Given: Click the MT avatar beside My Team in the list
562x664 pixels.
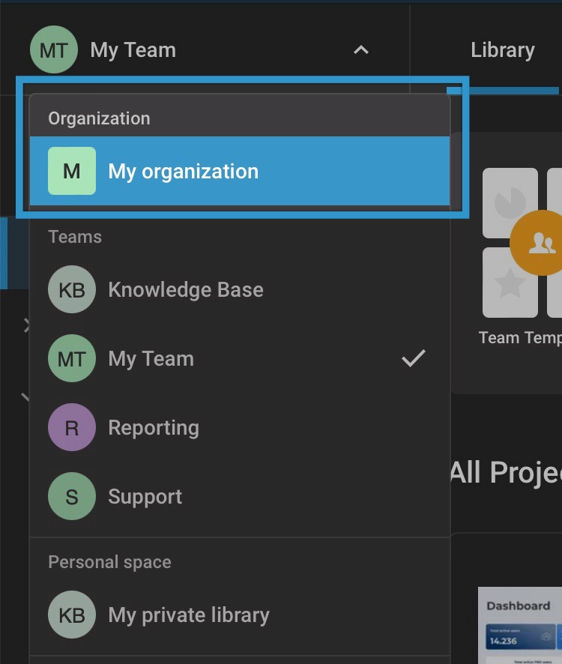Looking at the screenshot, I should coord(71,358).
